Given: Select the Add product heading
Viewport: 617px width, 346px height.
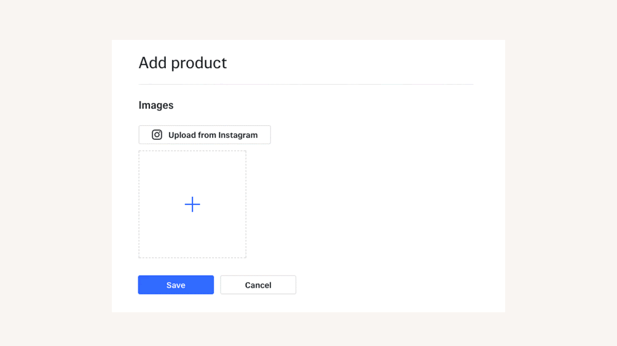Looking at the screenshot, I should [x=183, y=63].
